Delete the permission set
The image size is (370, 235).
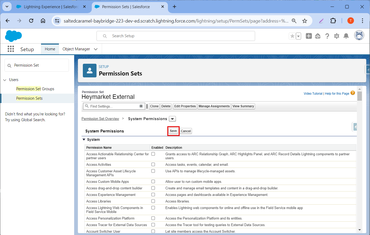pos(166,106)
